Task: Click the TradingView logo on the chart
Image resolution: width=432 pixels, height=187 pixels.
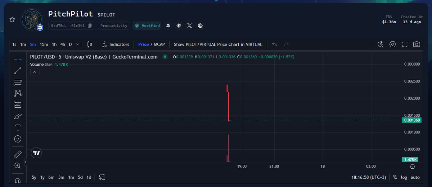Action: point(36,153)
